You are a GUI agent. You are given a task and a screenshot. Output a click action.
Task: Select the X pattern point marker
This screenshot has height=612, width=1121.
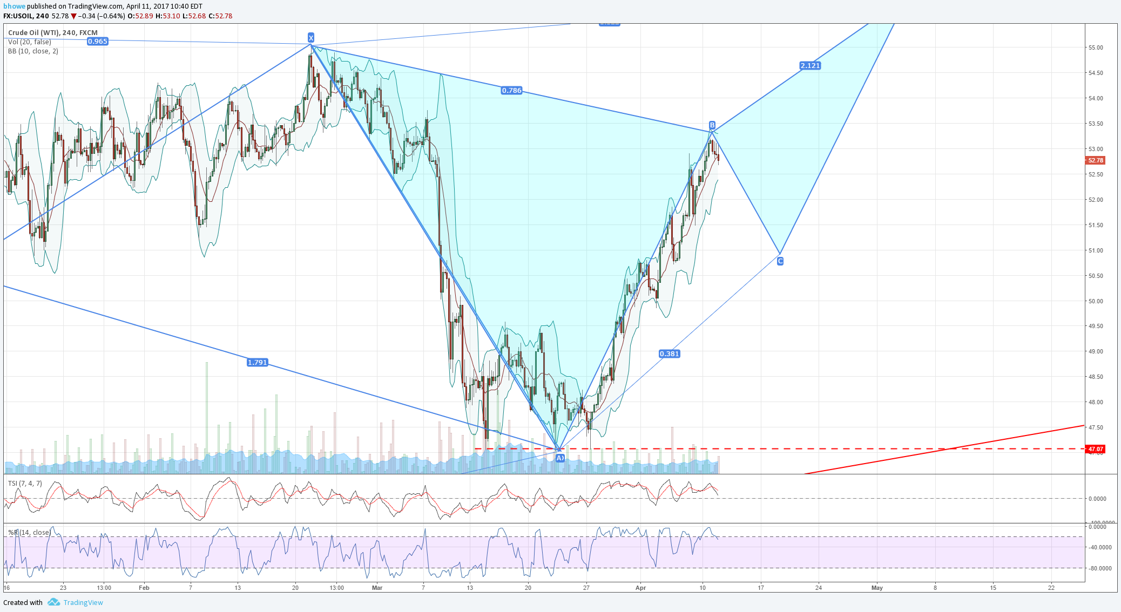311,38
